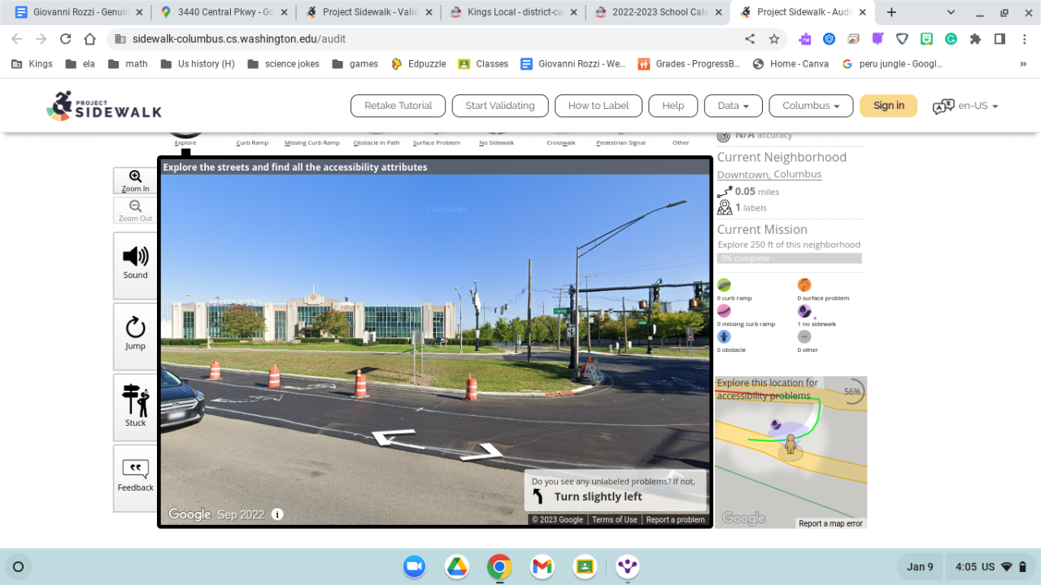Click the right navigation arrow on the street

(x=481, y=452)
